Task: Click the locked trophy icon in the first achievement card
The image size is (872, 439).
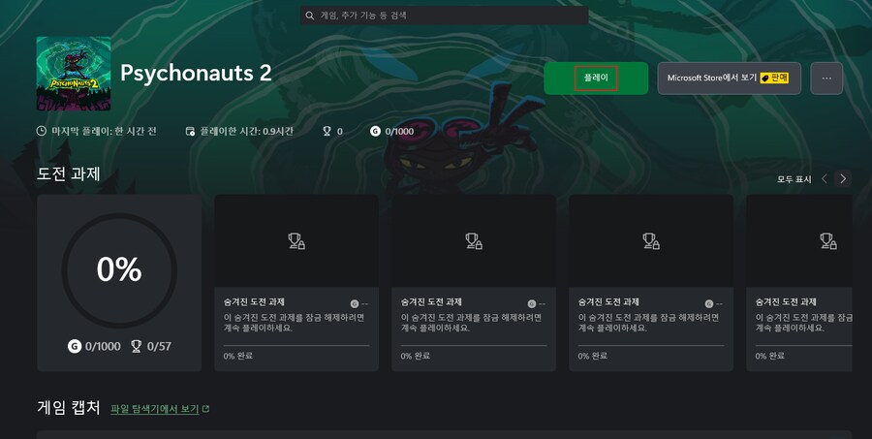Action: (x=296, y=241)
